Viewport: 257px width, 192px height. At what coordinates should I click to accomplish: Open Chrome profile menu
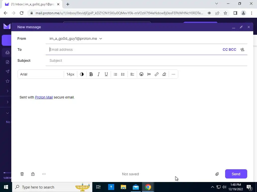pyautogui.click(x=243, y=13)
